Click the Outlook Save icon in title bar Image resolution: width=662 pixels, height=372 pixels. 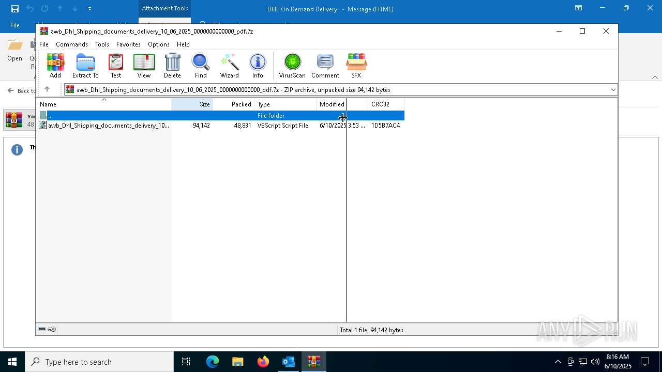coord(15,9)
